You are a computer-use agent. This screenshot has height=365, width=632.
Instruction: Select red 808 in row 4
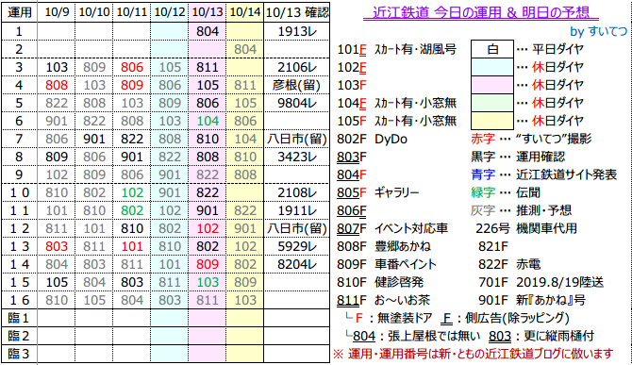(57, 85)
